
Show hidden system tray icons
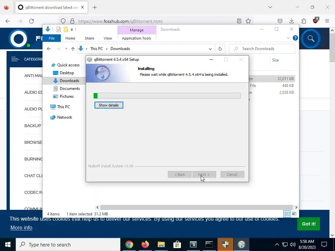tap(277, 244)
